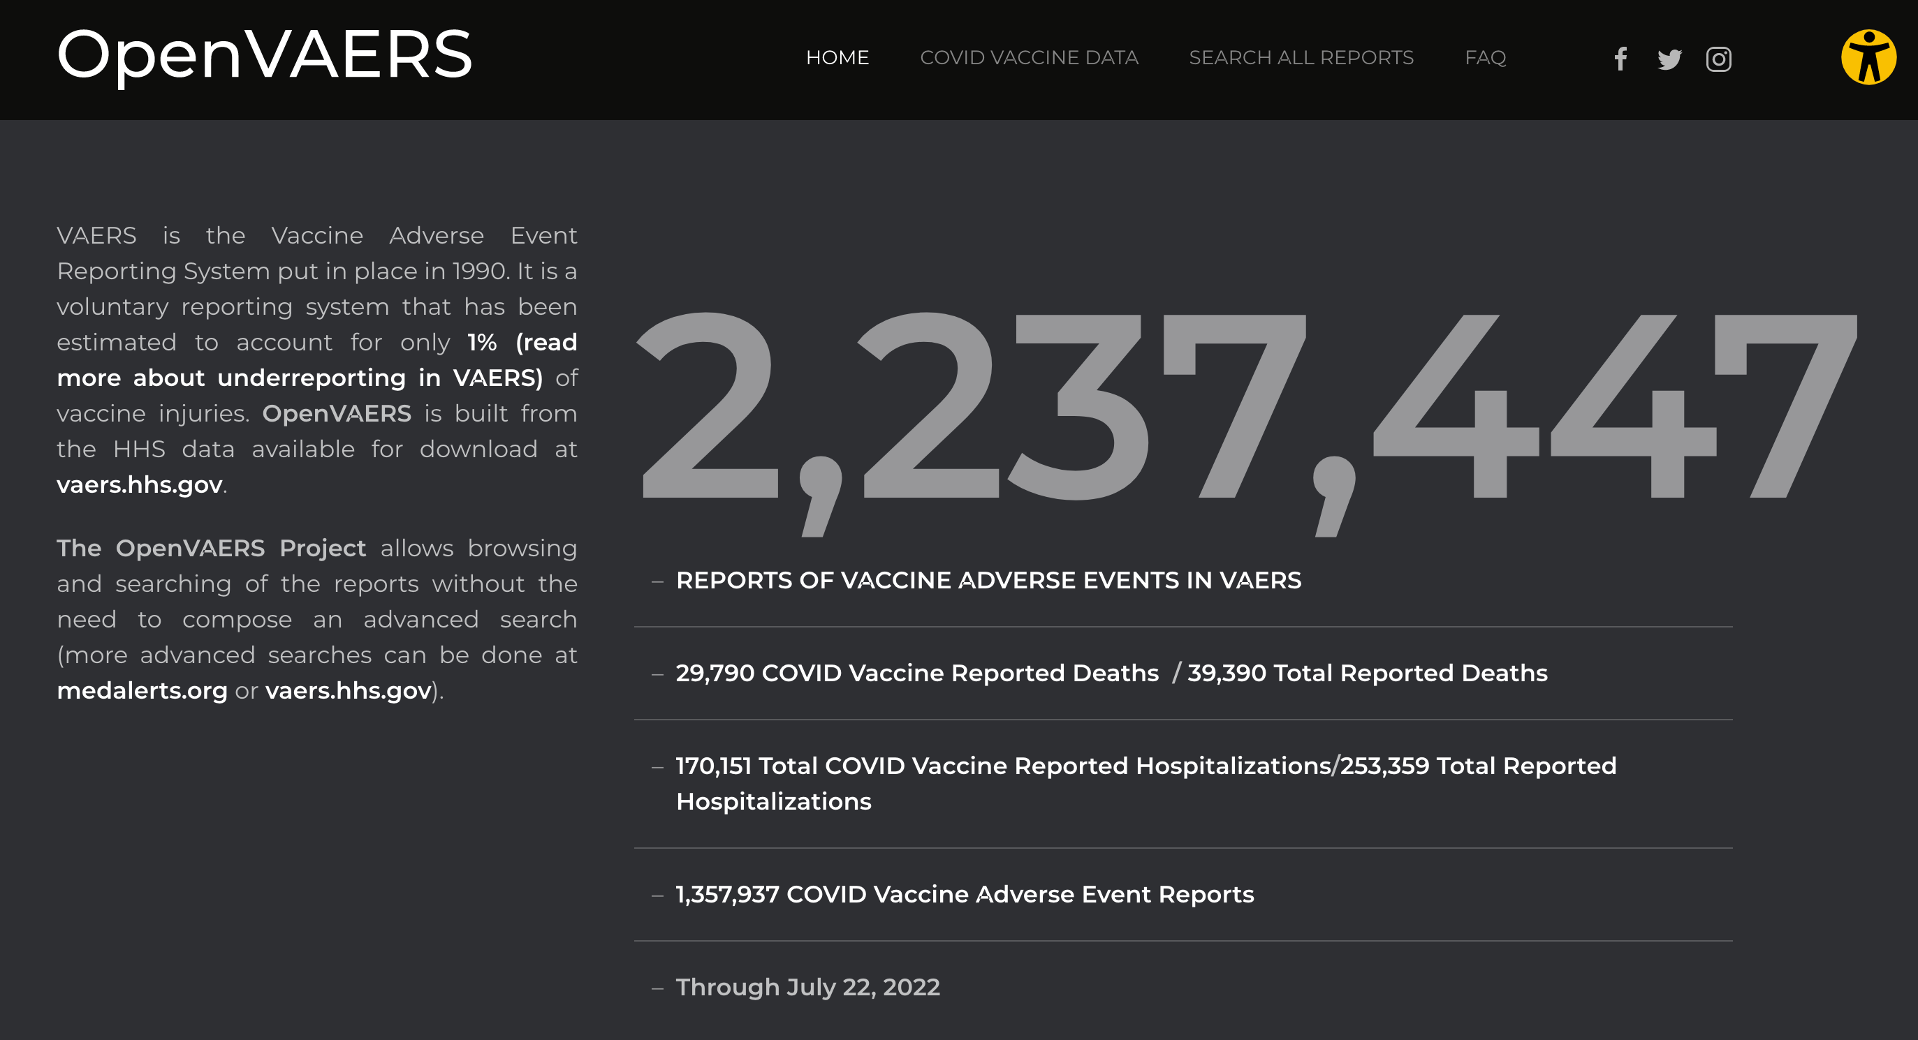This screenshot has width=1918, height=1040.
Task: Click REPORTS OF VACCINE ADVERSE EVENTS IN VAERS
Action: click(x=988, y=580)
